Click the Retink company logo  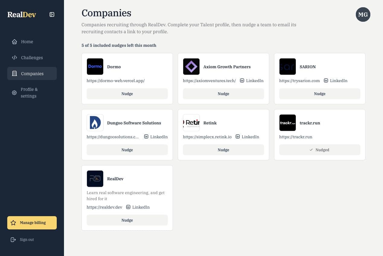[x=191, y=123]
